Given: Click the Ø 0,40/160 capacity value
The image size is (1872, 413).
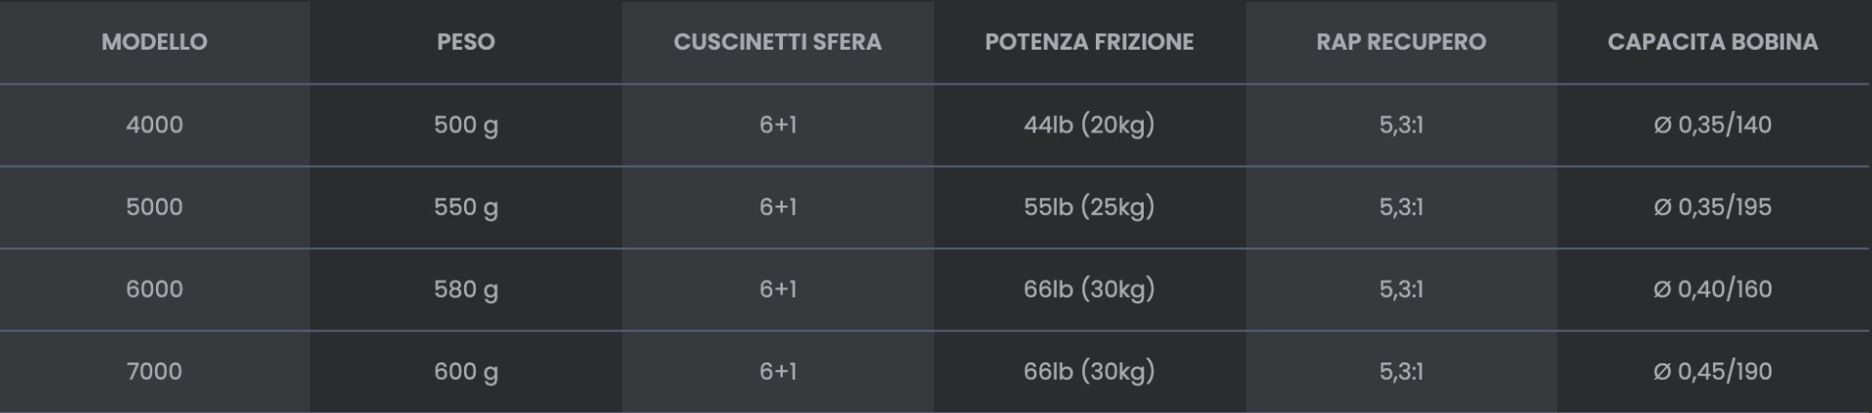Looking at the screenshot, I should click(x=1712, y=289).
